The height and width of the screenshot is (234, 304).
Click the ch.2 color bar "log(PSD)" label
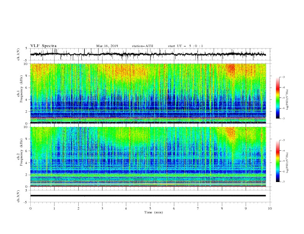287,163
